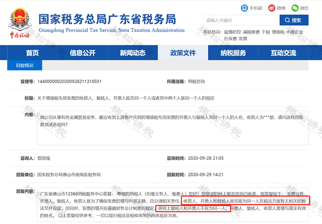This screenshot has height=224, width=322.
Task: Open the 信息公开 menu item
Action: [82, 53]
